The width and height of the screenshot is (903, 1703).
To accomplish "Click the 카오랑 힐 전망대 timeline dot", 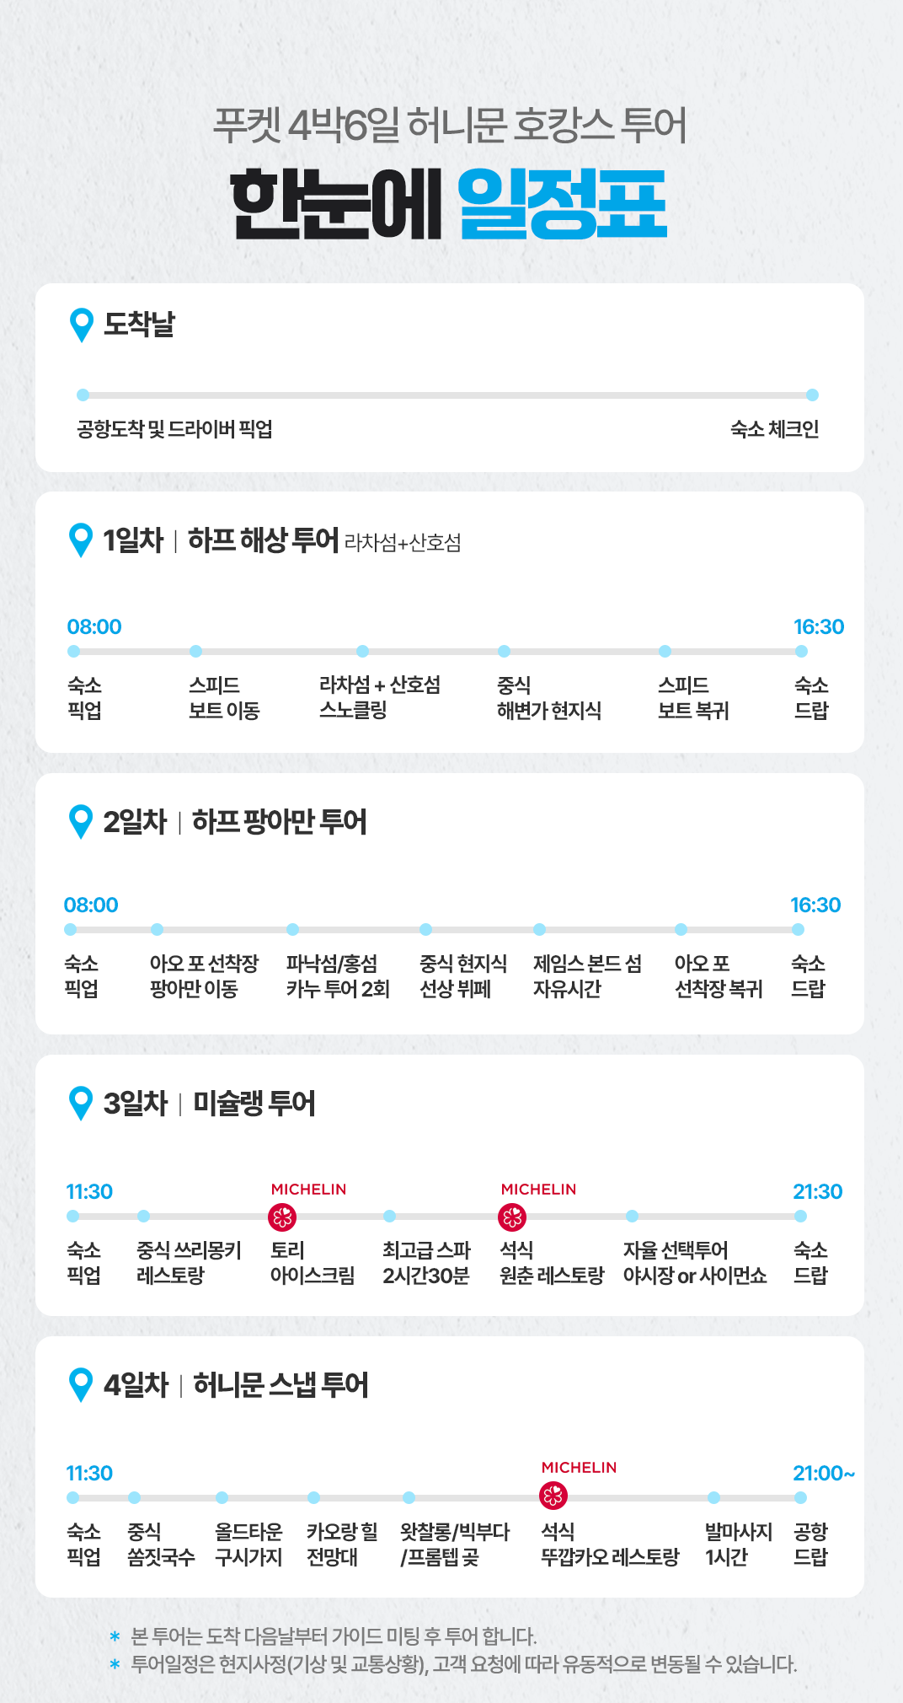I will click(313, 1497).
